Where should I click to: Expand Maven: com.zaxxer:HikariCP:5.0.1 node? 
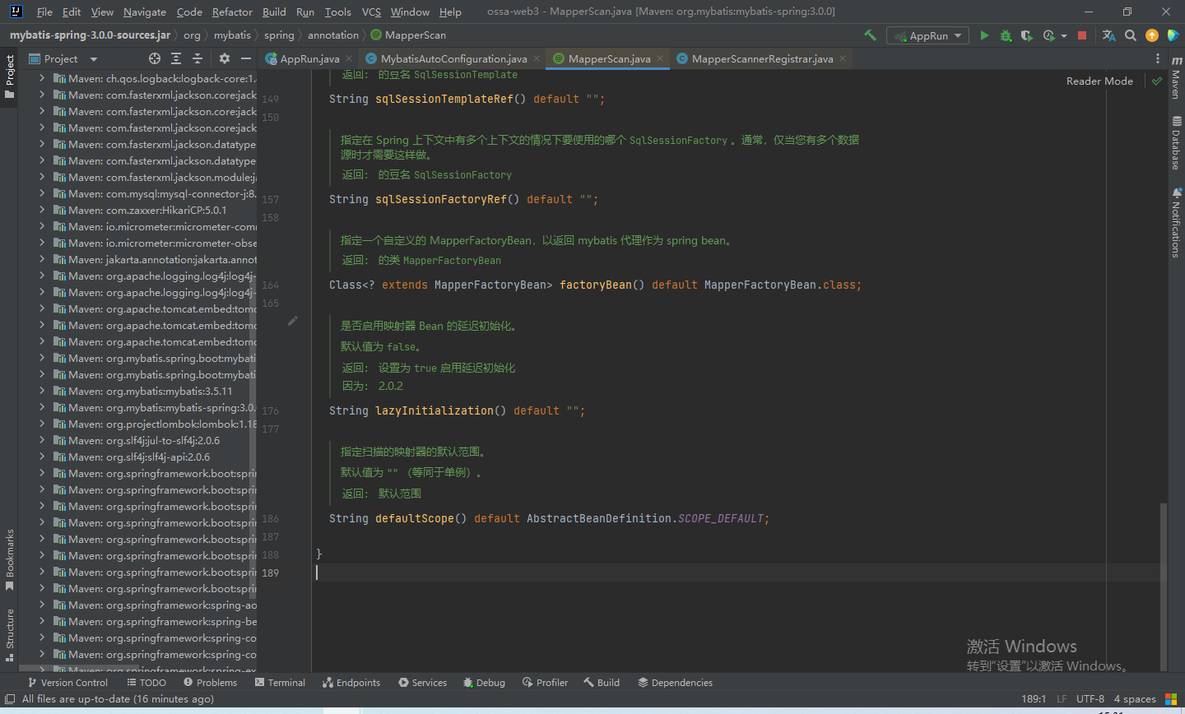[42, 210]
